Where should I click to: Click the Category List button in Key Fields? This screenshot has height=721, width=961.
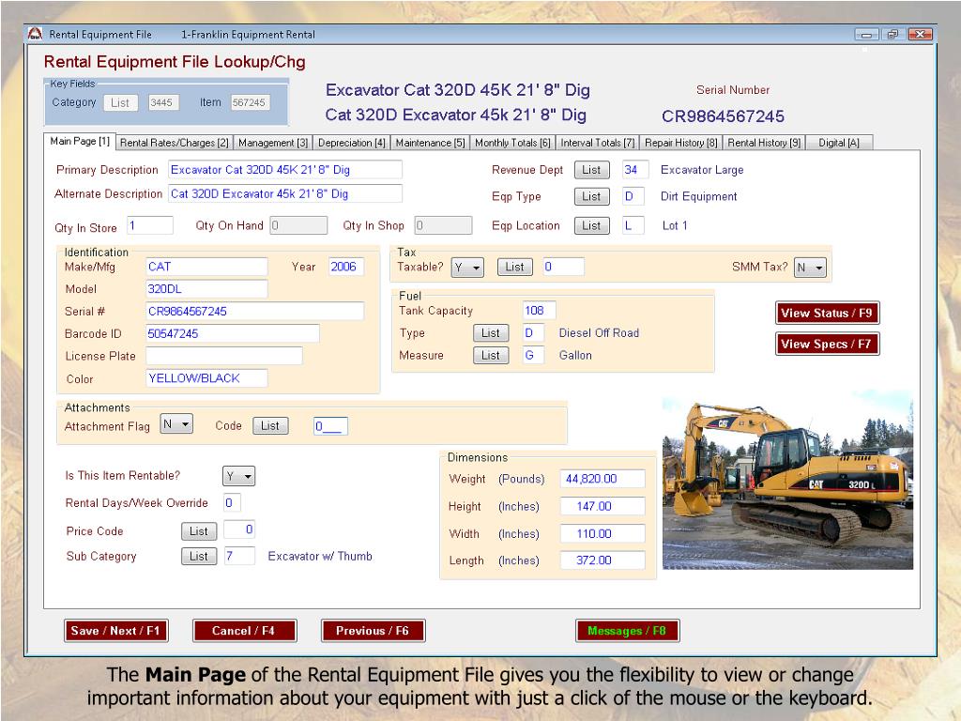(x=120, y=103)
